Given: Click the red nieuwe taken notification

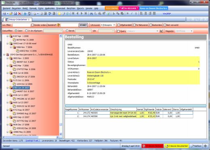Looking at the screenshot, I should [x=153, y=146].
